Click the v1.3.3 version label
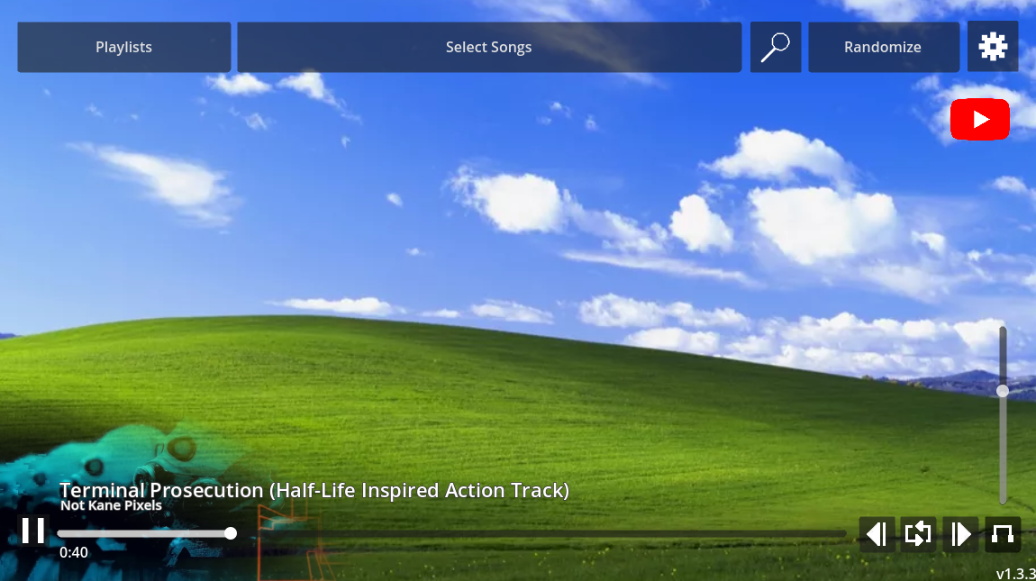The image size is (1036, 581). tap(1015, 574)
